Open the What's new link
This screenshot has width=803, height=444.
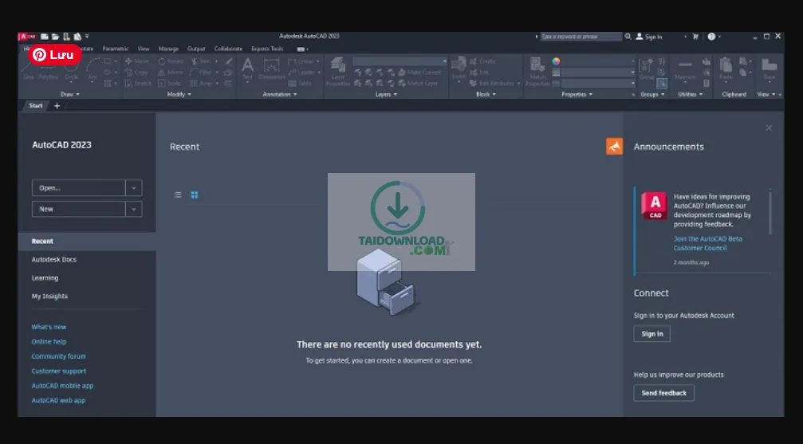pos(49,327)
